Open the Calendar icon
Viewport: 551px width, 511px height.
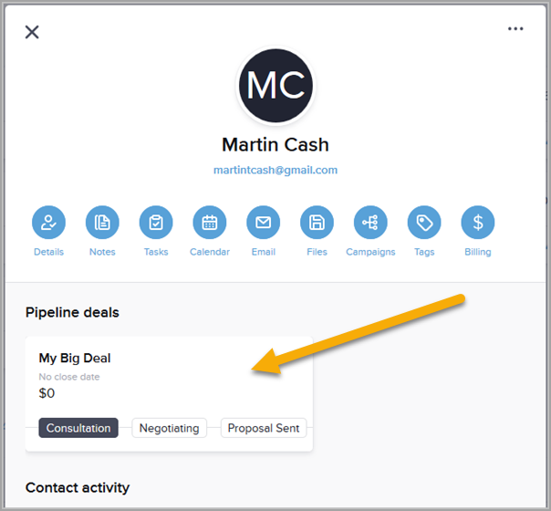pos(210,223)
